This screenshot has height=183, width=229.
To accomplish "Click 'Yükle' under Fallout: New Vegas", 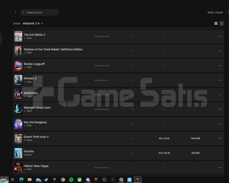I will point(28,169).
